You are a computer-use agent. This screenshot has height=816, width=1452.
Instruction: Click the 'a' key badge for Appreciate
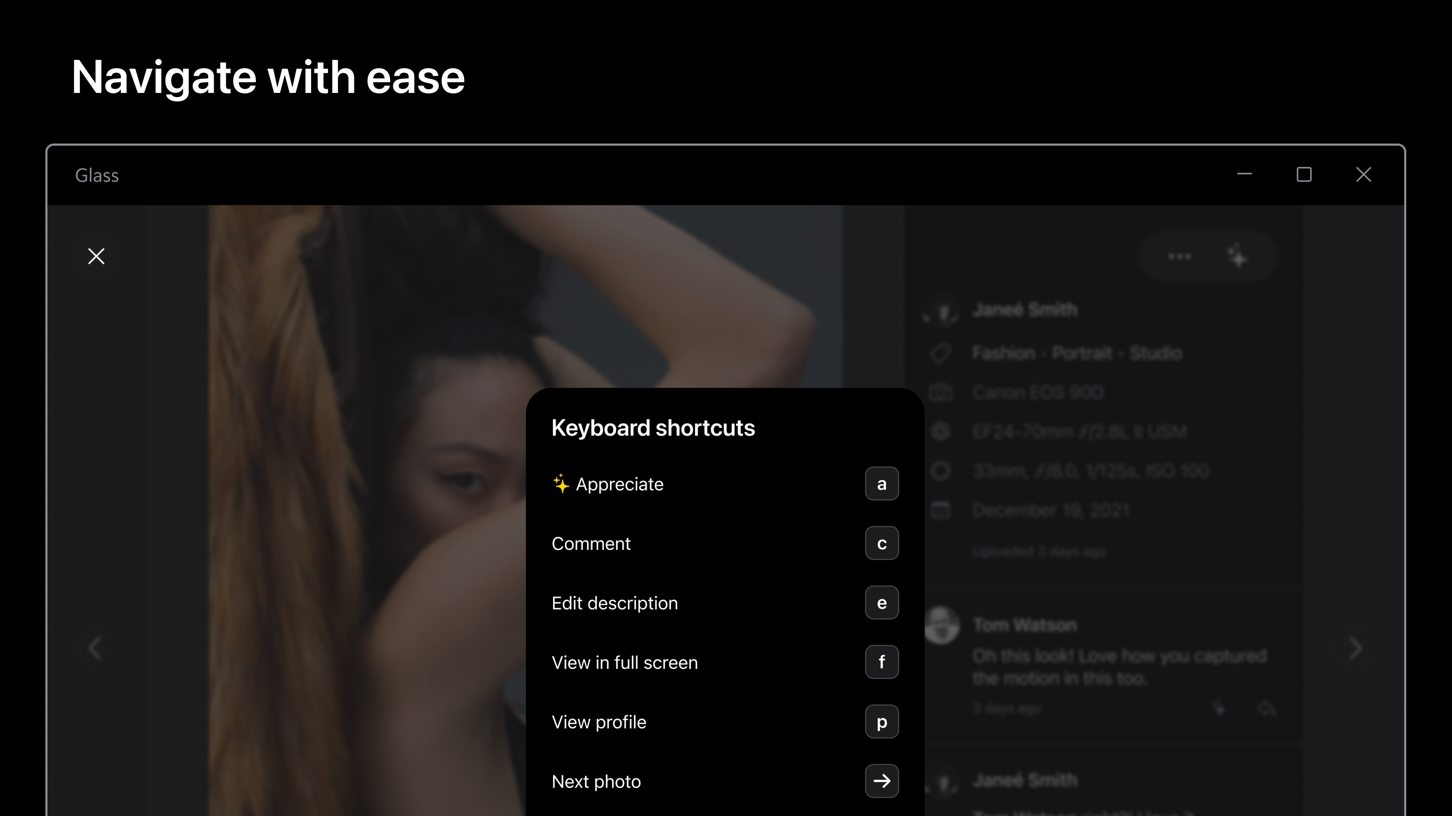coord(881,484)
